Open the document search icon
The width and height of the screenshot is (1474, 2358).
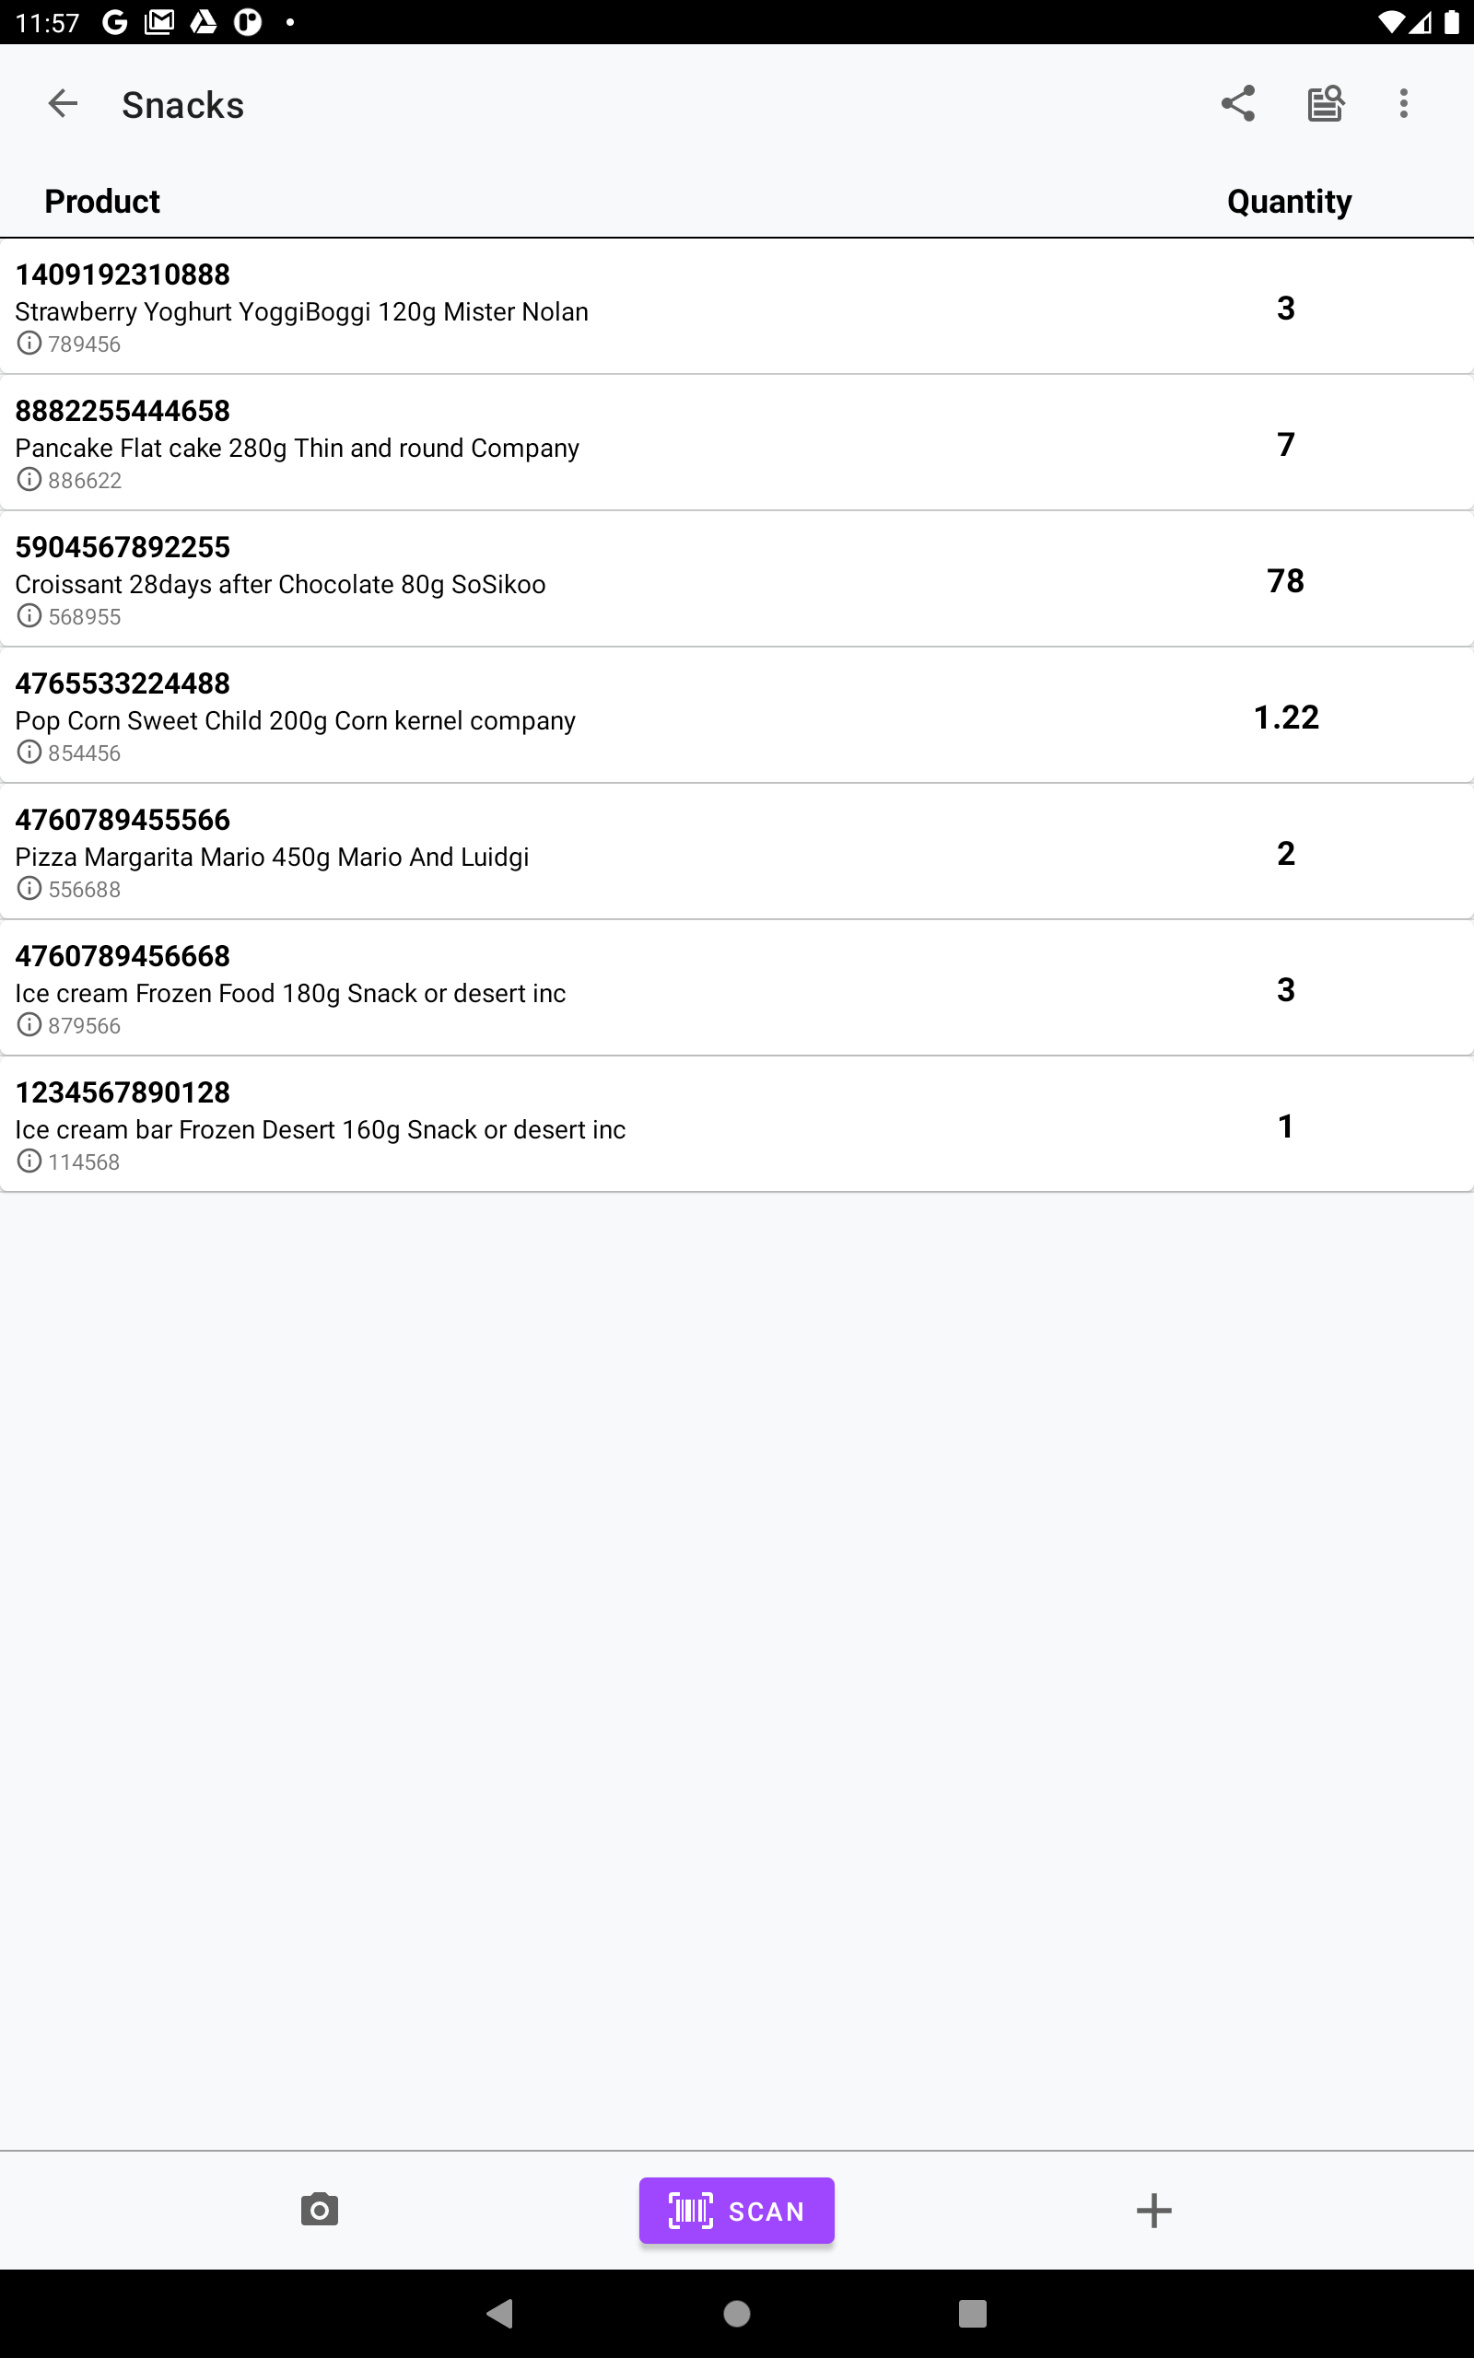click(1325, 103)
